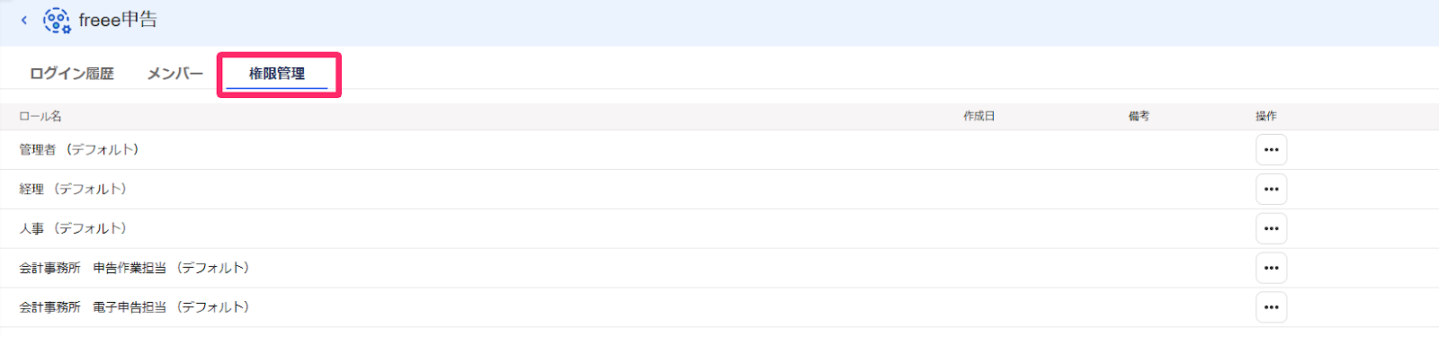Select the 権限管理 tab
Screen dimensions: 1439x337
tap(277, 74)
